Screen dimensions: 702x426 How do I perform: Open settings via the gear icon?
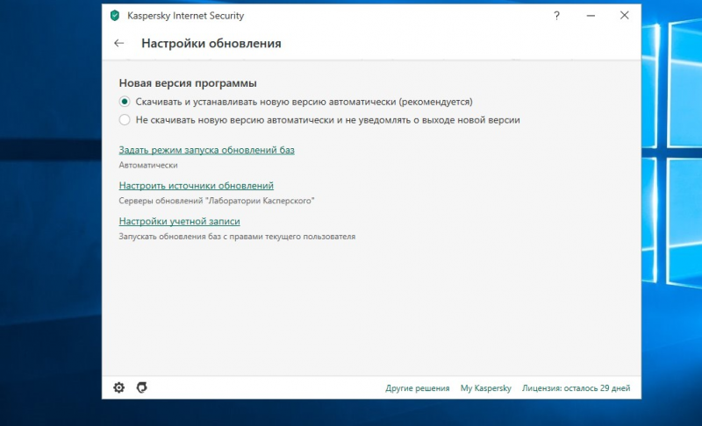118,387
